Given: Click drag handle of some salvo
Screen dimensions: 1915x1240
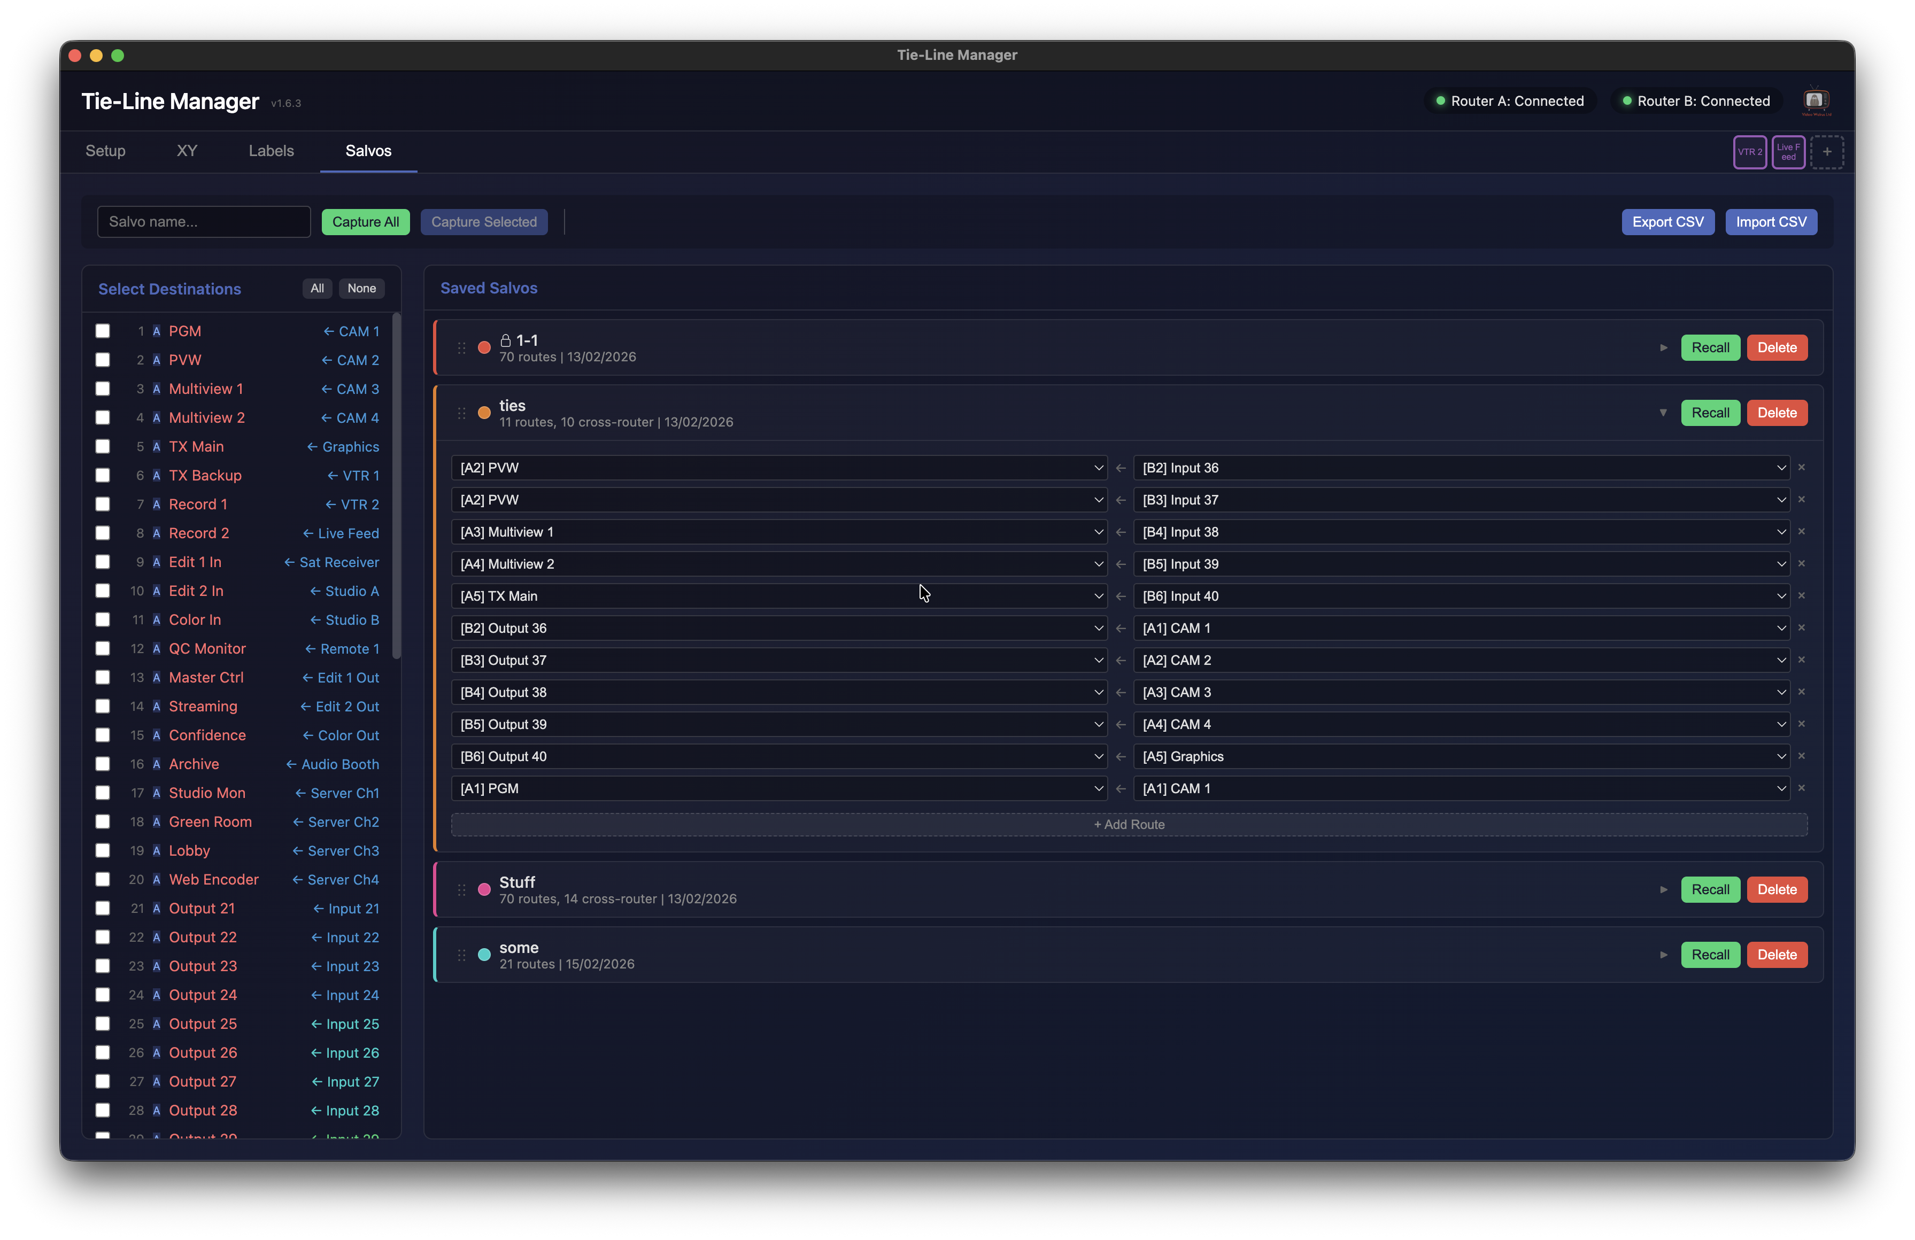Looking at the screenshot, I should [x=462, y=955].
